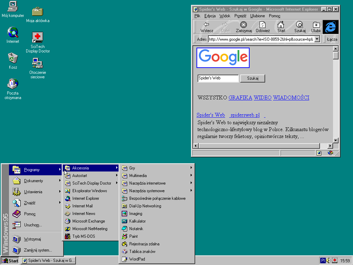The image size is (353, 265).
Task: Open Ulubione favorites toolbar button
Action: pos(316,27)
